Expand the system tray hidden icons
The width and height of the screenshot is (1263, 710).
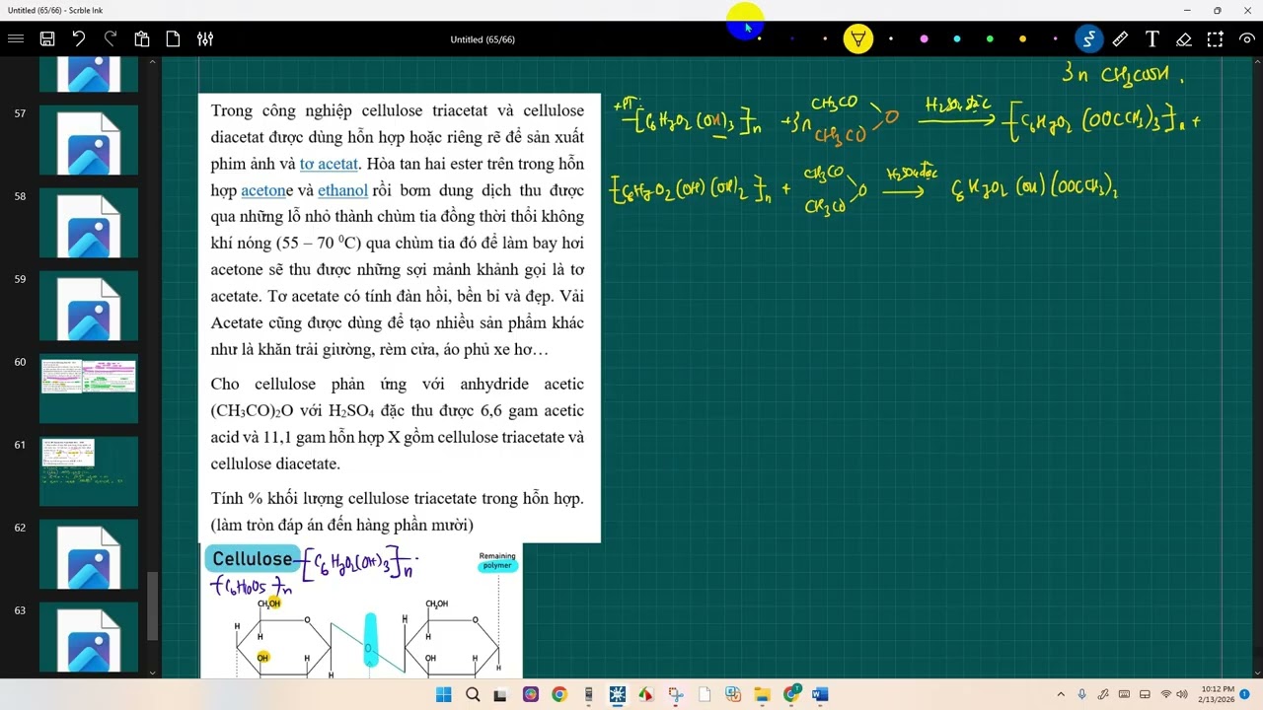click(x=1061, y=694)
